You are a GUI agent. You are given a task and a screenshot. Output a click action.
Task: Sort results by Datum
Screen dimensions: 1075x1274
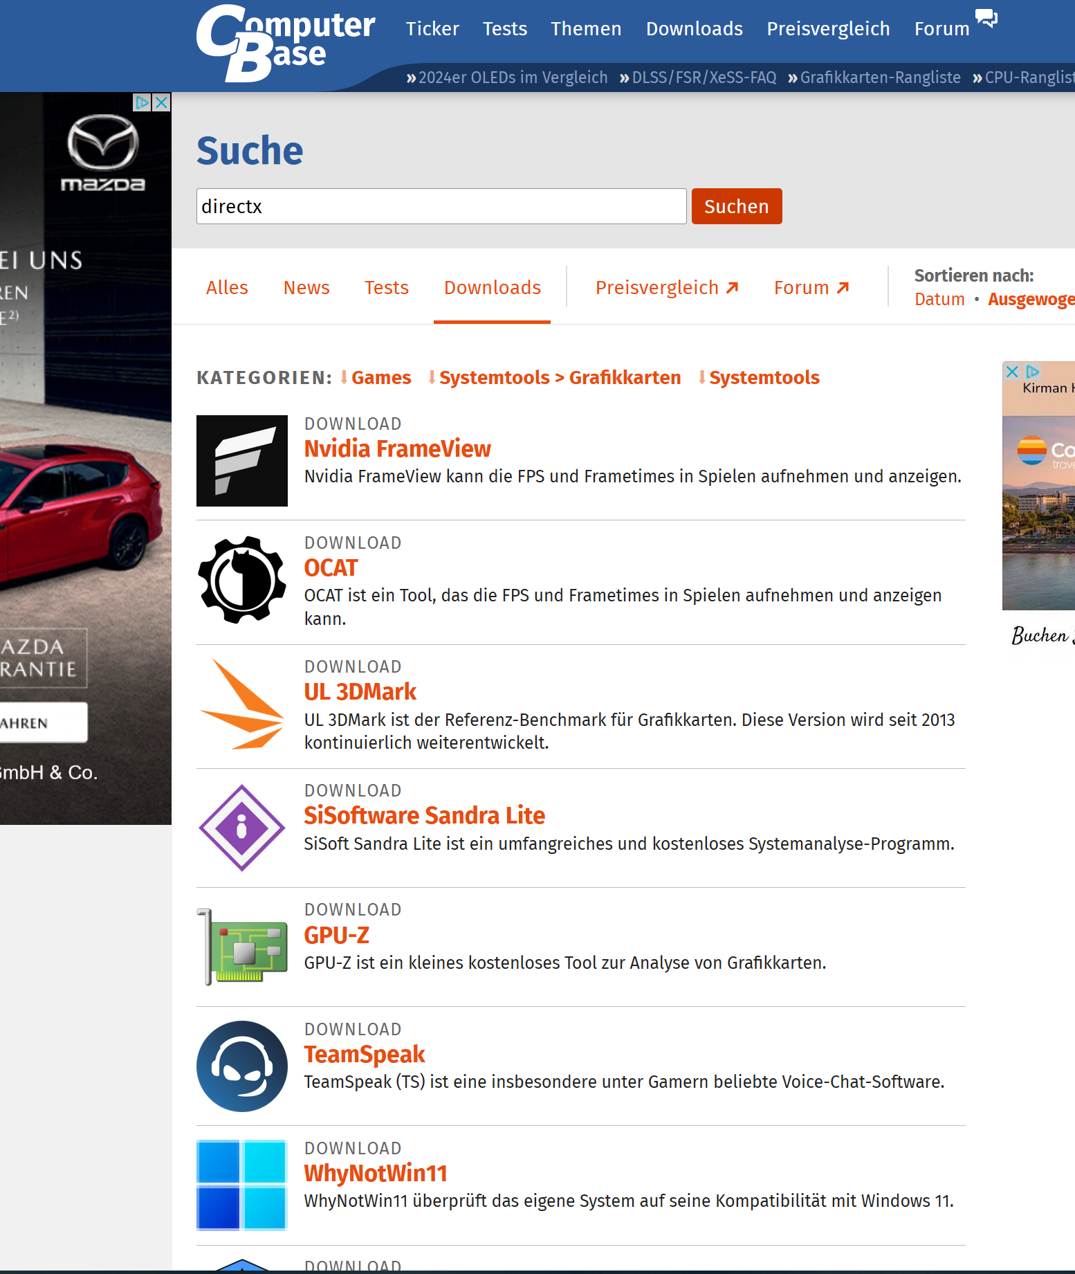coord(939,299)
